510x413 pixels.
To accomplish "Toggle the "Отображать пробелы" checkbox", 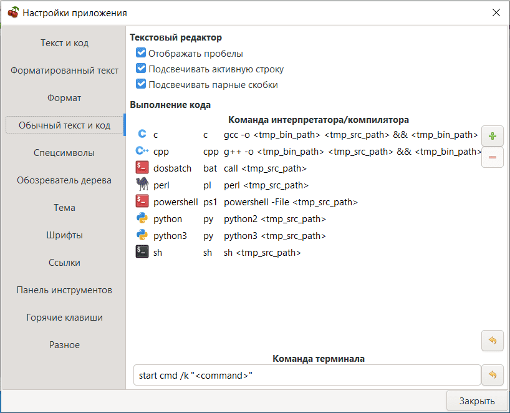I will coord(141,54).
